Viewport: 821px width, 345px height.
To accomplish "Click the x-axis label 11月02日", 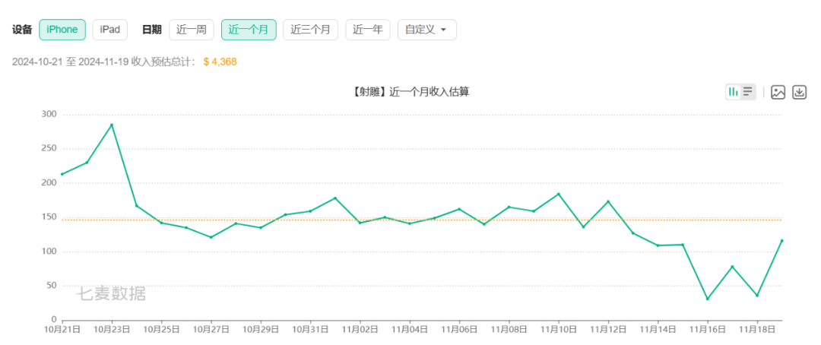I will 360,330.
